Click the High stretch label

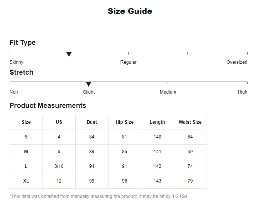coord(242,92)
